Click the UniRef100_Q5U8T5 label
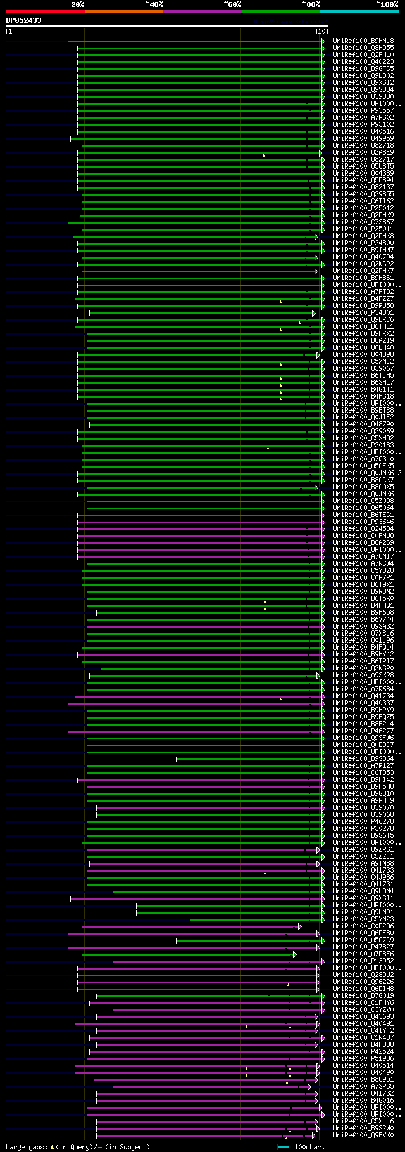405x1152 pixels. 363,167
